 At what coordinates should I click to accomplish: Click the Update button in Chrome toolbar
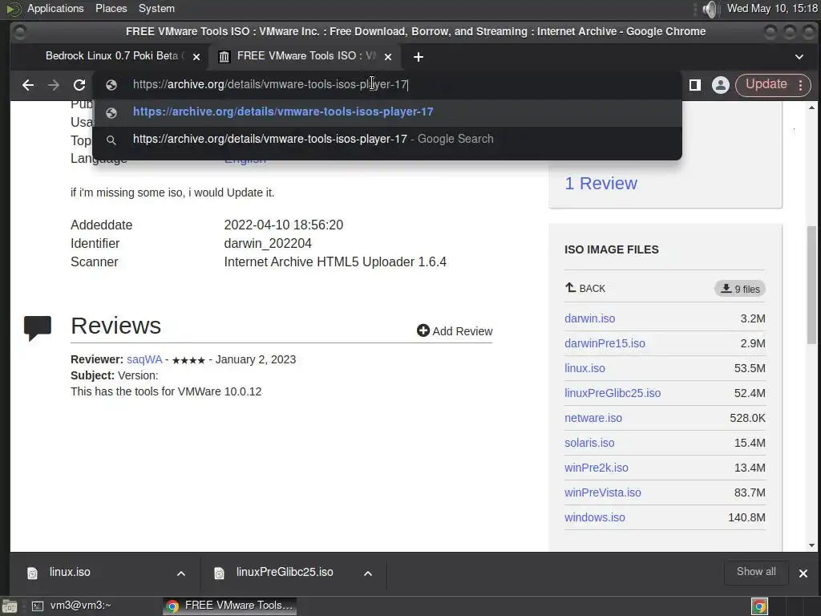point(766,84)
